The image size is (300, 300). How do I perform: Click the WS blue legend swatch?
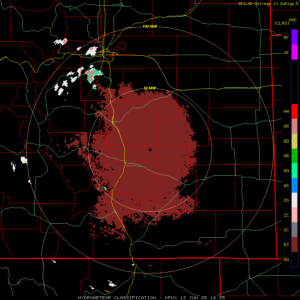(x=294, y=185)
